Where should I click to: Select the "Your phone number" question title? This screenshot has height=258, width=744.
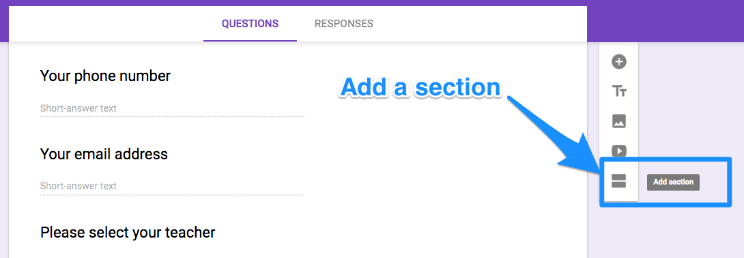(105, 76)
